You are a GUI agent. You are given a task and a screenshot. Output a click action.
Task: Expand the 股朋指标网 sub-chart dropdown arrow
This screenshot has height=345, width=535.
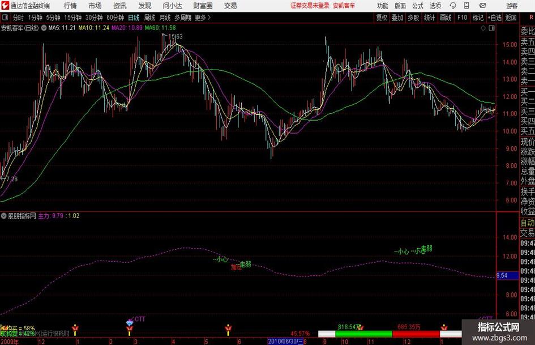(x=4, y=216)
